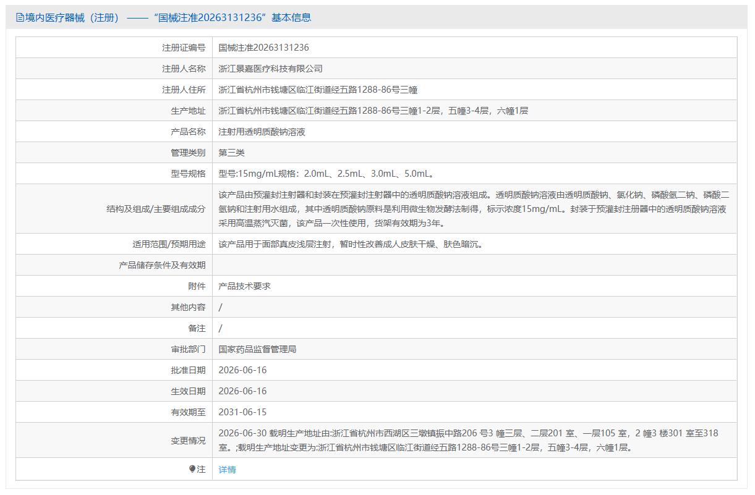Click the 生效日期 row label

(188, 391)
